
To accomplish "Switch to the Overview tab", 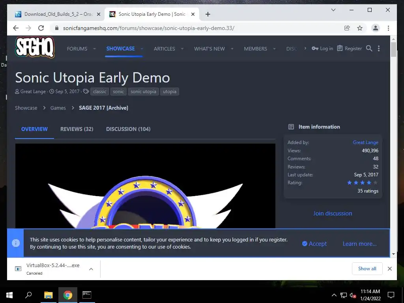I will coord(34,129).
